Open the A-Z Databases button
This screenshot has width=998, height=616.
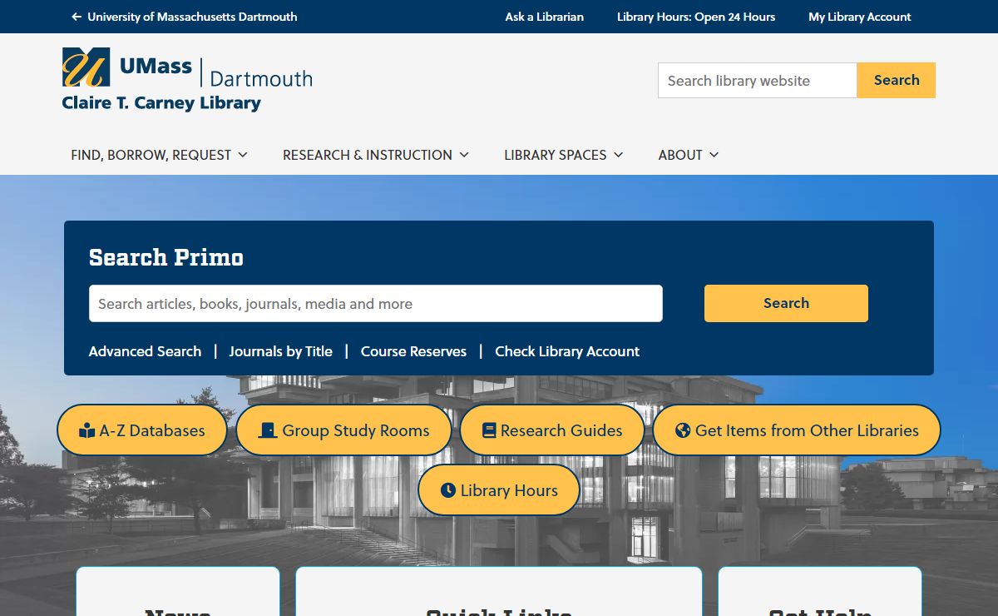coord(142,430)
